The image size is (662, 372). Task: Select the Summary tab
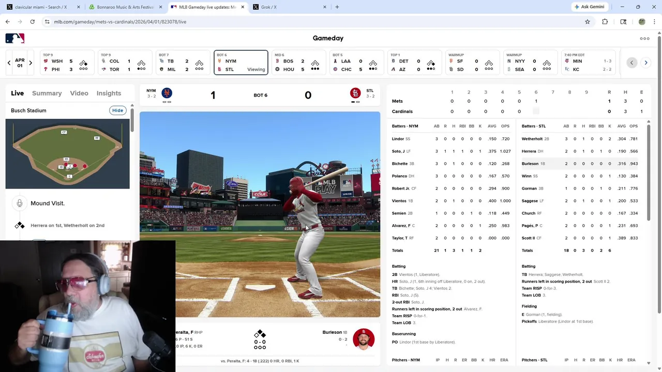tap(47, 93)
